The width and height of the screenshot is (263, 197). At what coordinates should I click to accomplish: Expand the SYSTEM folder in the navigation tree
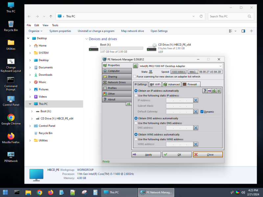point(30,53)
